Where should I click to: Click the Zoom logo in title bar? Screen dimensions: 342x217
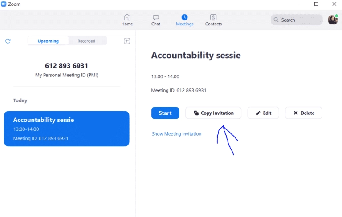[x=4, y=4]
